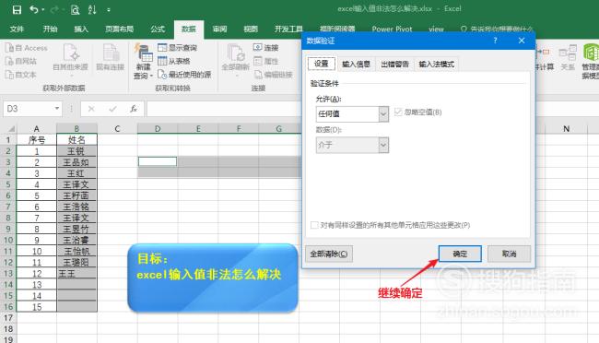
Task: Select cell D3 in the worksheet
Action: click(158, 161)
